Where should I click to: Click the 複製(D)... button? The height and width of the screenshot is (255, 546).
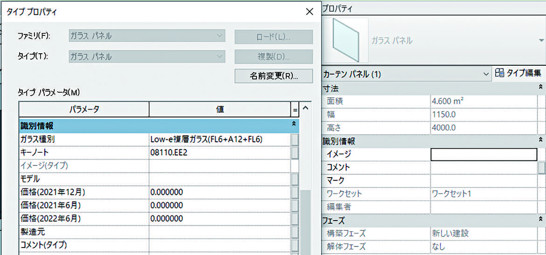(273, 57)
